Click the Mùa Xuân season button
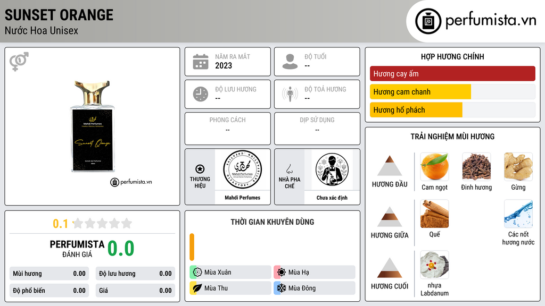545x306 pixels. click(x=230, y=273)
